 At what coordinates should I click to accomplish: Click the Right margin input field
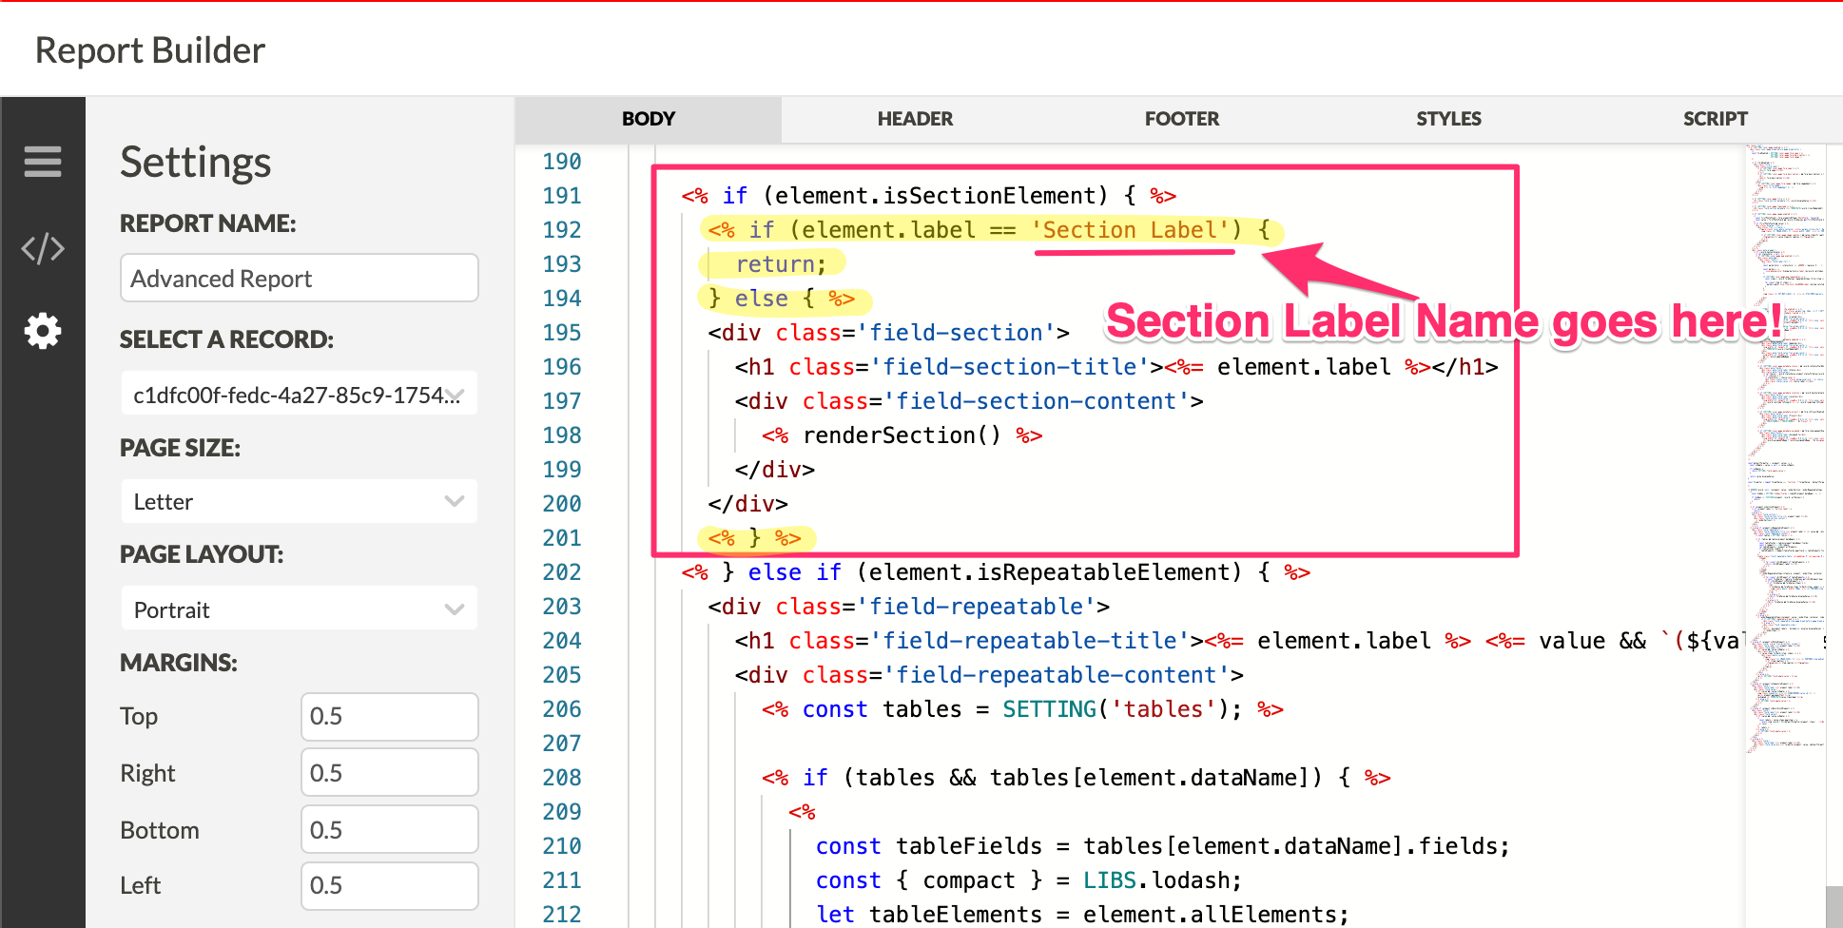[x=390, y=772]
